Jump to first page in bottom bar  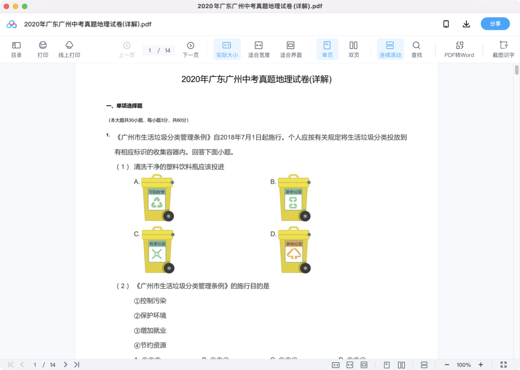(x=11, y=365)
